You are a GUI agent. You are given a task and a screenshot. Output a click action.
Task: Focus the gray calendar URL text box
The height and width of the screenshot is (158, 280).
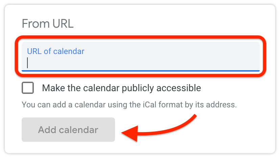[141, 56]
